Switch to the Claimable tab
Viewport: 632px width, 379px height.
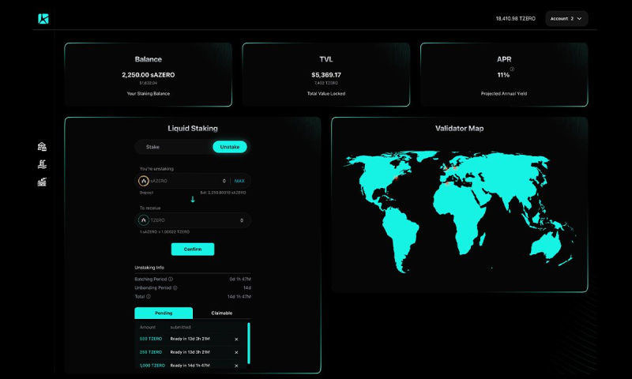[222, 313]
